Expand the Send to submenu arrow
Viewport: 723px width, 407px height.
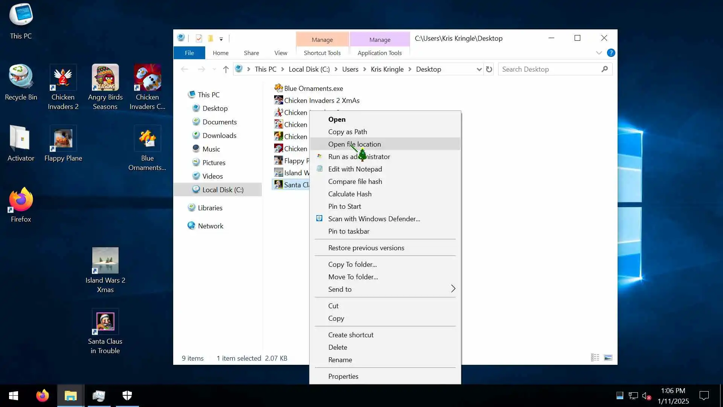pyautogui.click(x=453, y=289)
